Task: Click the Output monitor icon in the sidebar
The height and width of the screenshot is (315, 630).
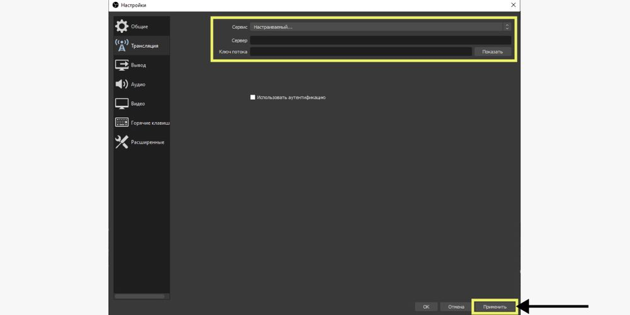Action: [x=122, y=65]
